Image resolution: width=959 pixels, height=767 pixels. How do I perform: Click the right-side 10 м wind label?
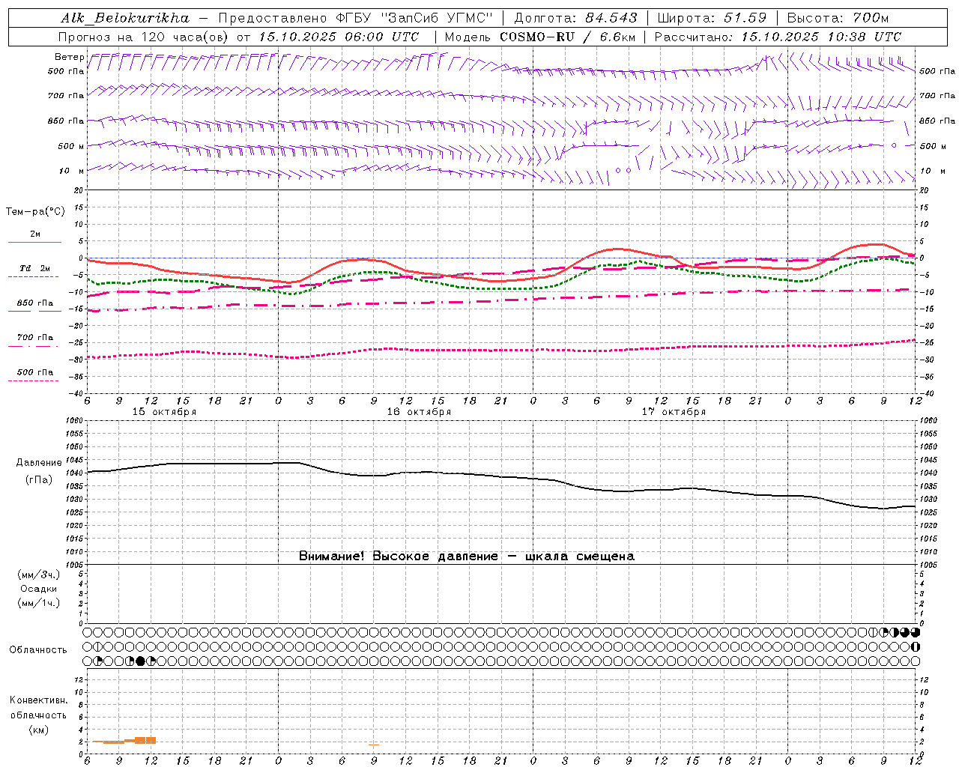click(933, 171)
